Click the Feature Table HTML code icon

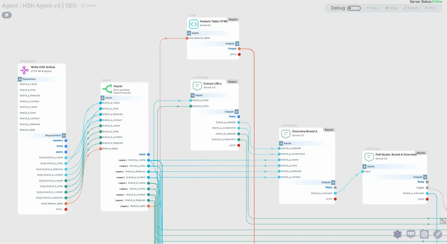pyautogui.click(x=194, y=24)
